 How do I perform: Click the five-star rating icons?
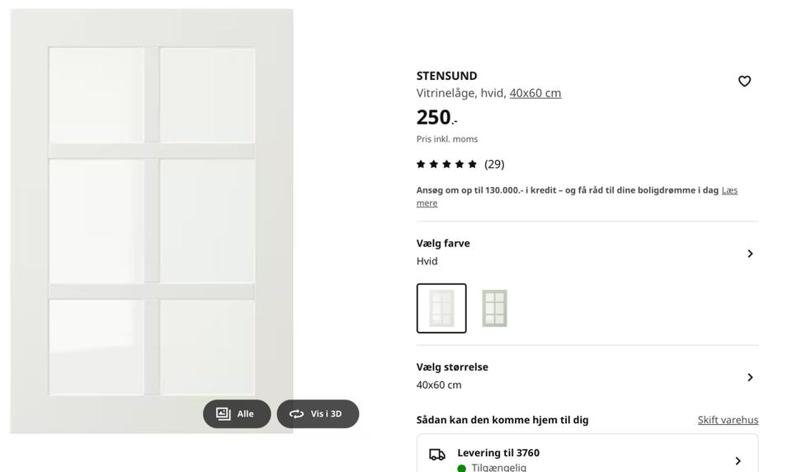click(x=446, y=164)
